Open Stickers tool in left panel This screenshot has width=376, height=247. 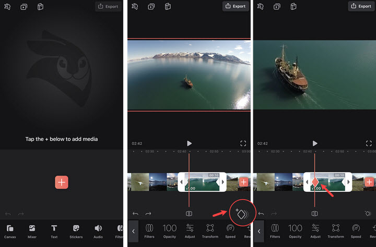(76, 231)
